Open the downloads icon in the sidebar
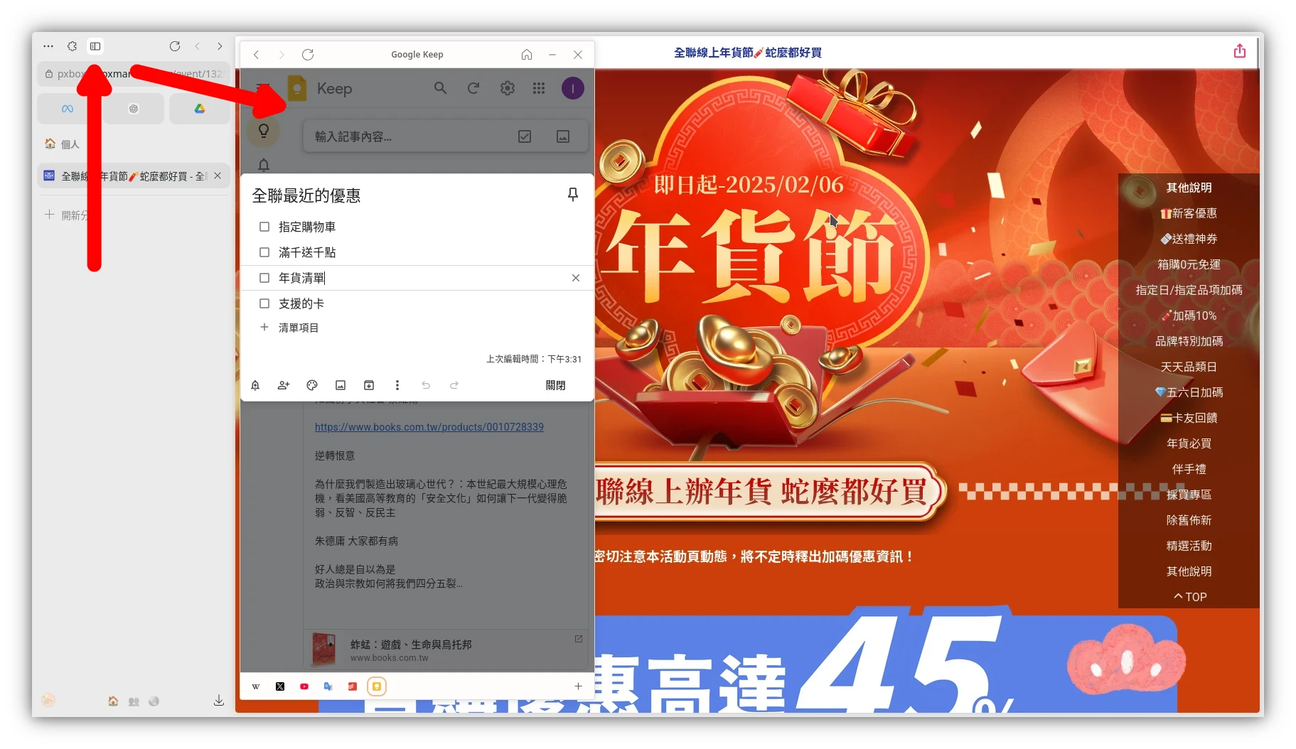Viewport: 1296px width, 749px height. click(x=219, y=701)
